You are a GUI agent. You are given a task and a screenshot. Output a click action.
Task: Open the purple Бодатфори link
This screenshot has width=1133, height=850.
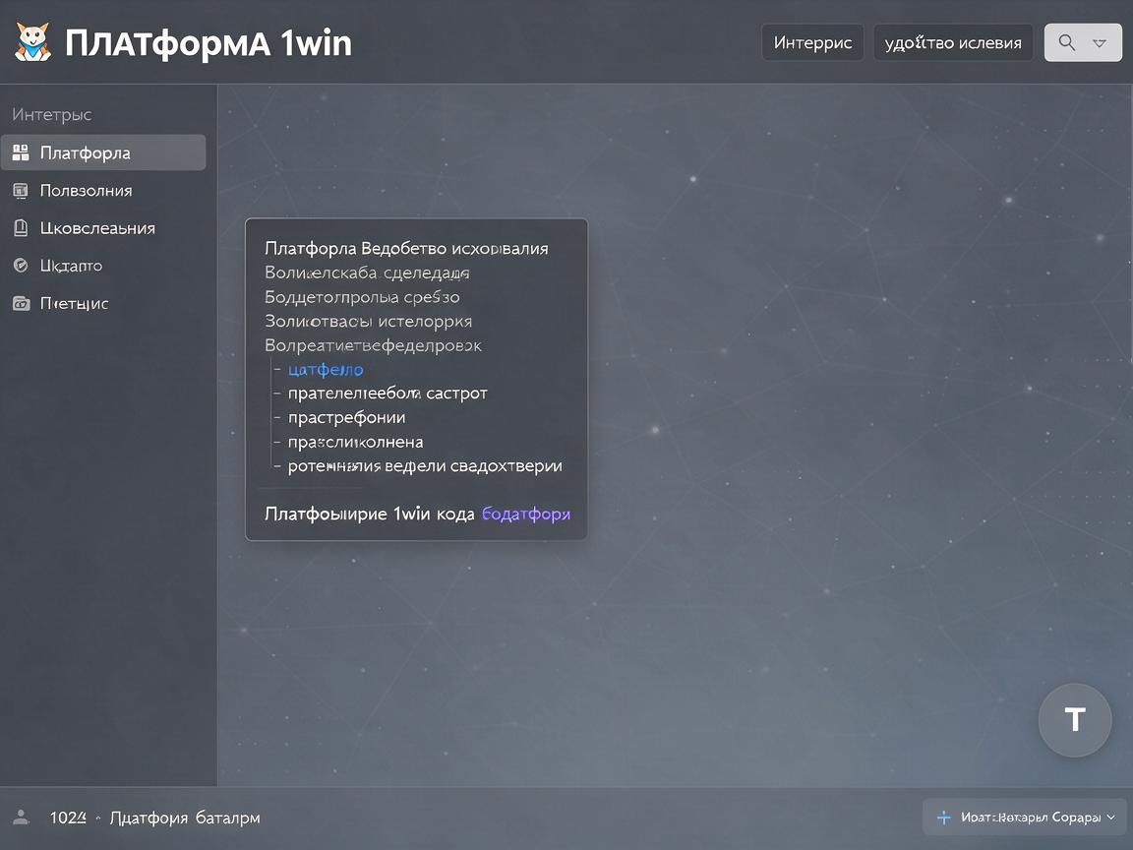526,514
